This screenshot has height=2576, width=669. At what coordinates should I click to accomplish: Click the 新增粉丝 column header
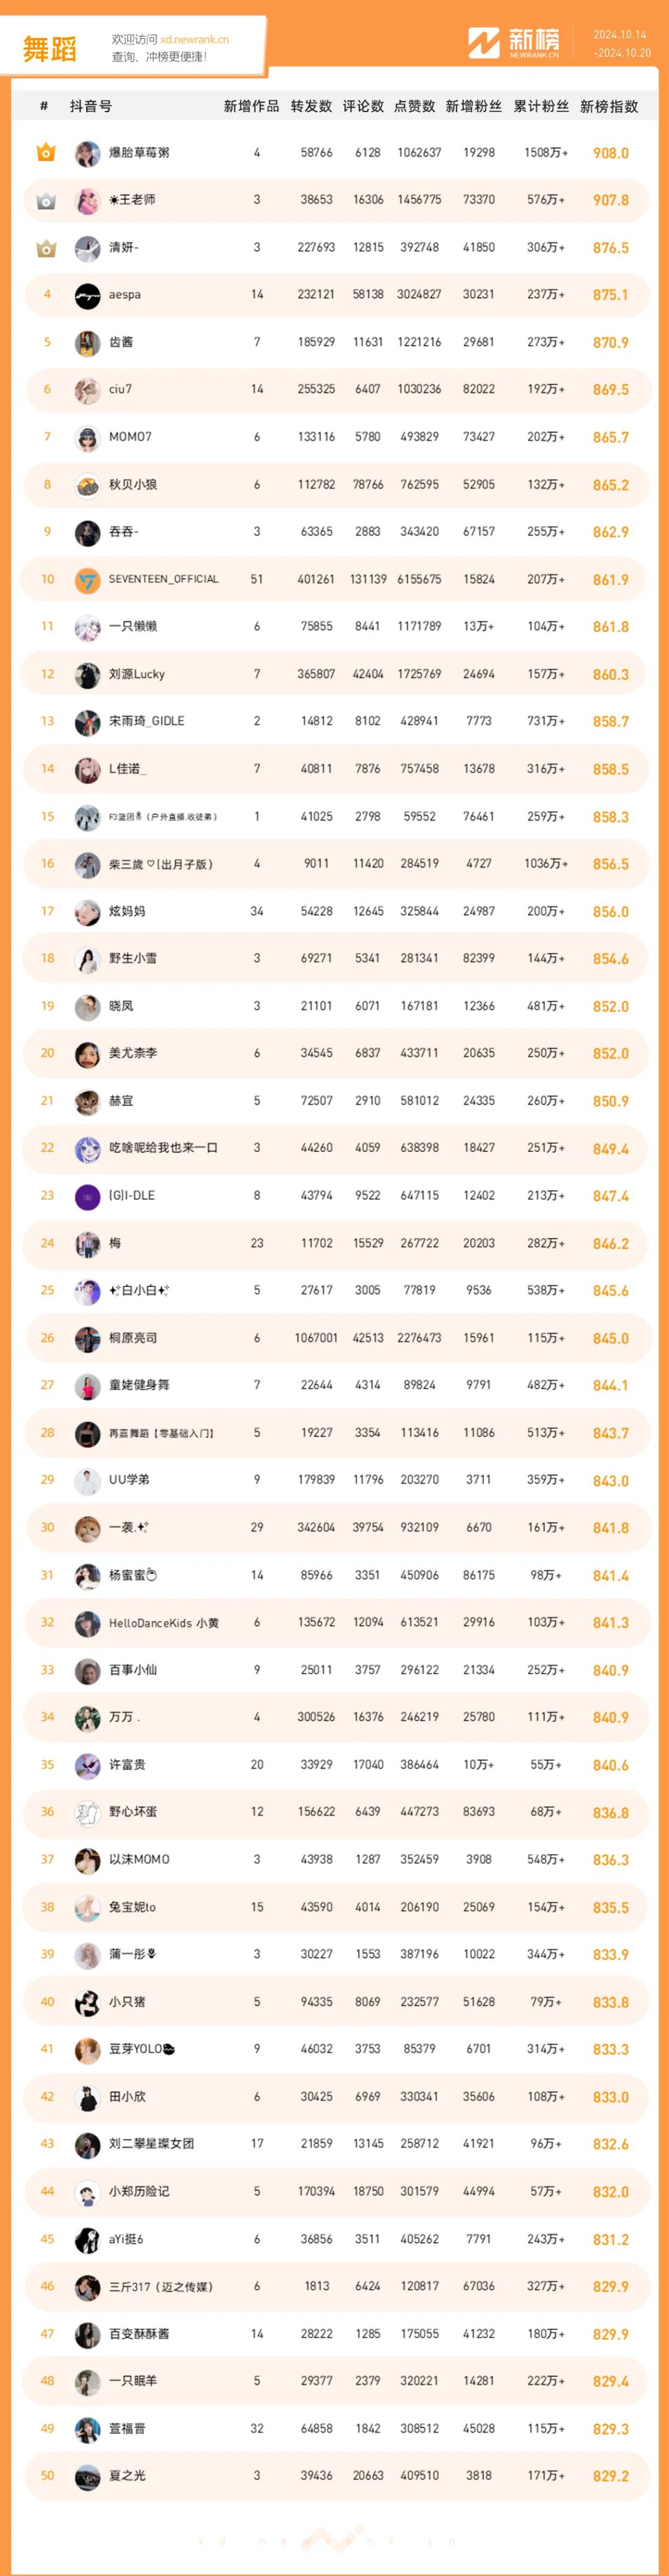tap(473, 106)
